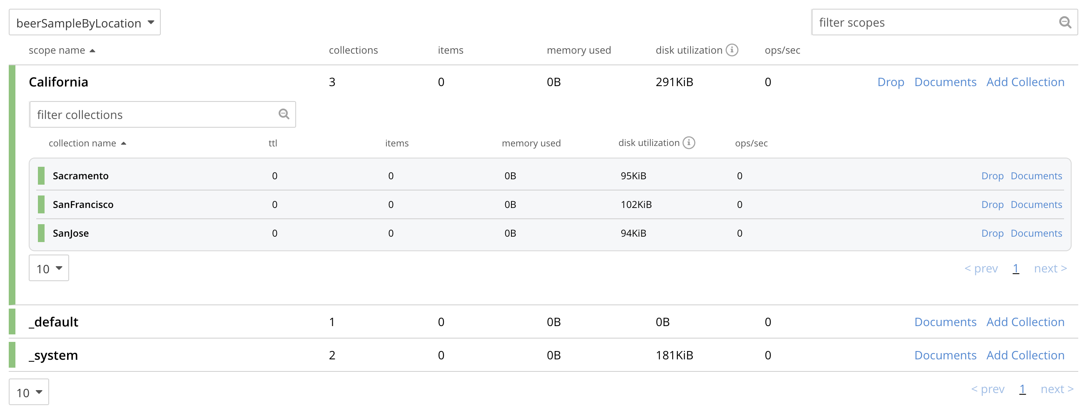1082x418 pixels.
Task: Click the filter collections search icon
Action: click(x=284, y=114)
